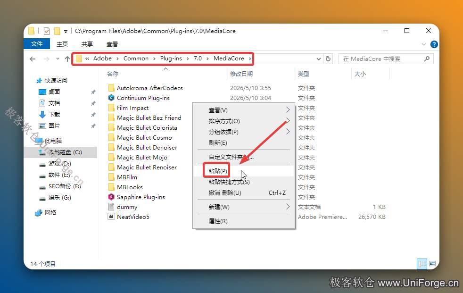This screenshot has width=463, height=293.
Task: Expand the chevron after Adobe breadcrumb
Action: [117, 59]
